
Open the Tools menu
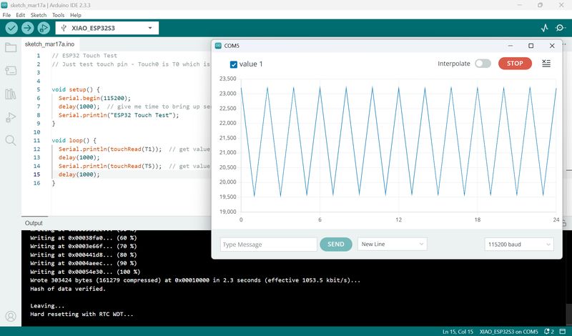click(x=58, y=15)
